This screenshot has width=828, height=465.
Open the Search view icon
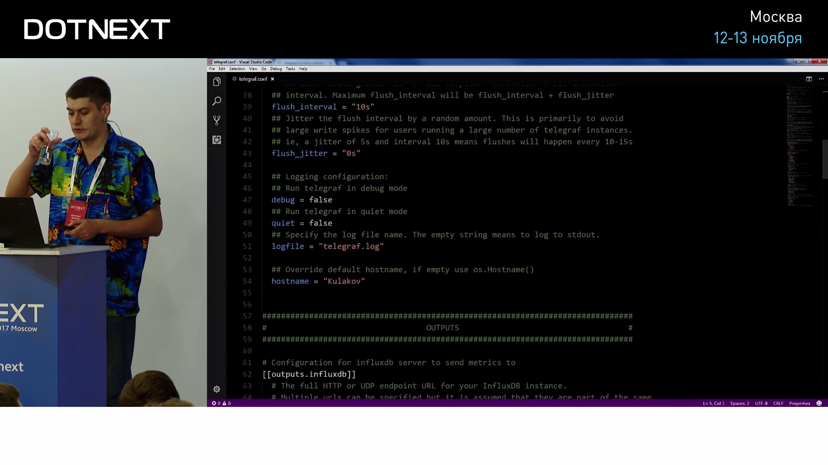[x=217, y=101]
